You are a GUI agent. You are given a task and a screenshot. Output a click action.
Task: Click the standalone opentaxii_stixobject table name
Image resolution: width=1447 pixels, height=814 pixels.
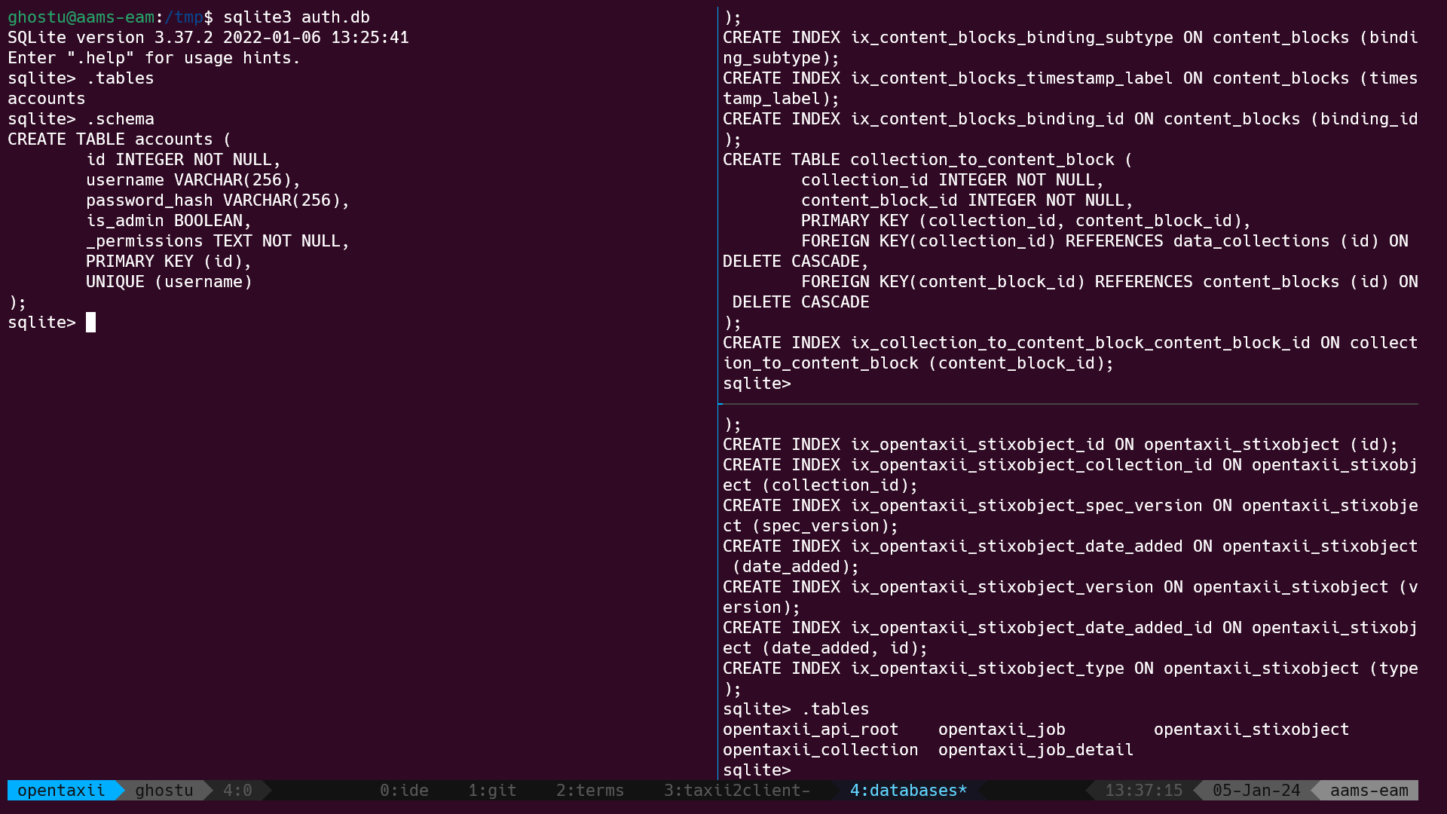click(1251, 730)
